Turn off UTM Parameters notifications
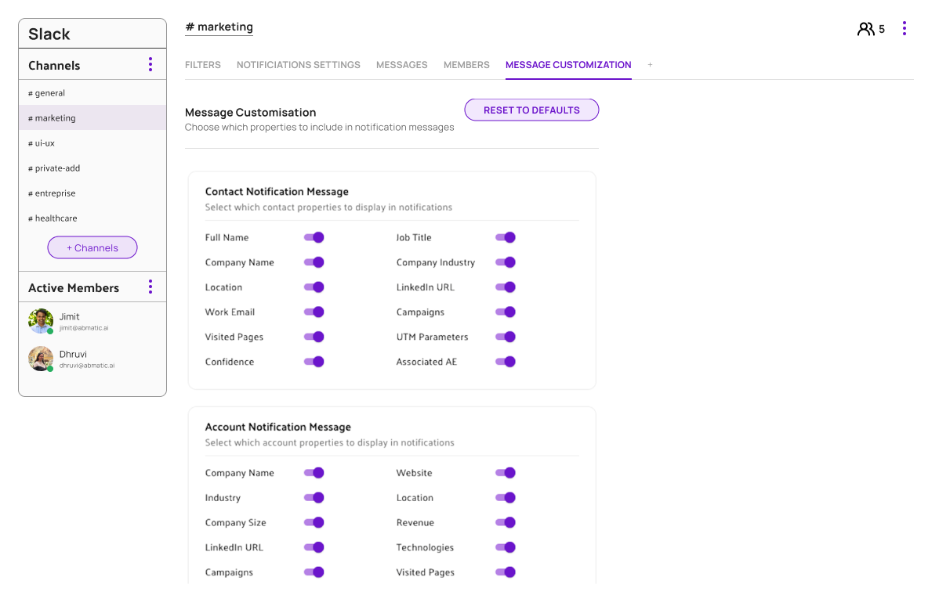939x606 pixels. coord(506,337)
